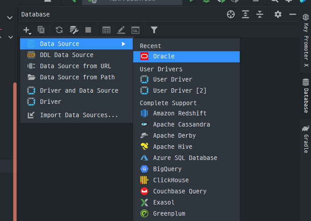This screenshot has width=311, height=221.
Task: Click the Expand All icon
Action: pyautogui.click(x=246, y=15)
